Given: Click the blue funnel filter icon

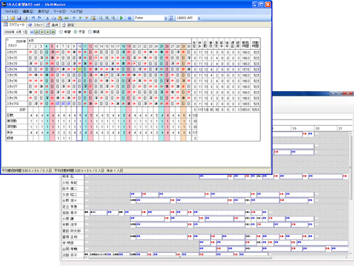Looking at the screenshot, I should point(74,18).
